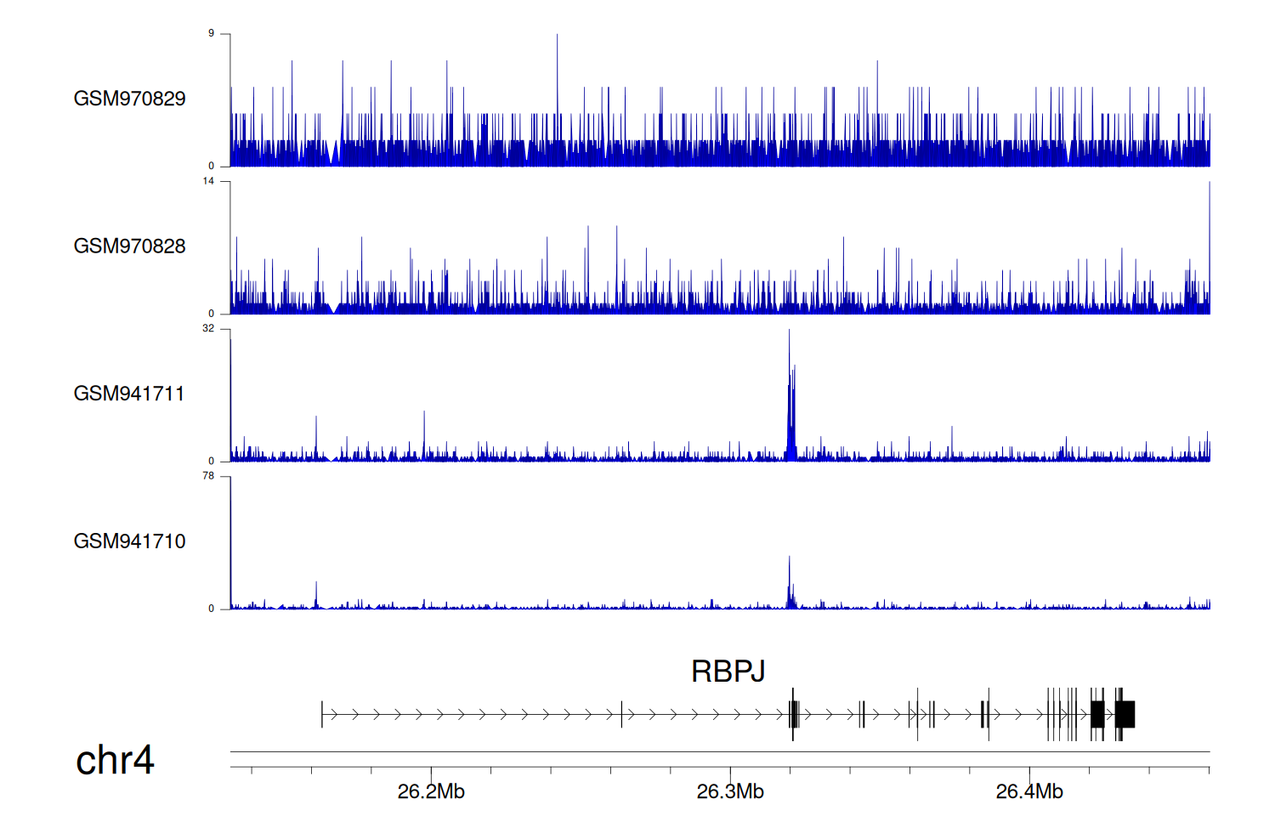Click the 26.3Mb axis position label
The width and height of the screenshot is (1275, 833).
tap(730, 792)
